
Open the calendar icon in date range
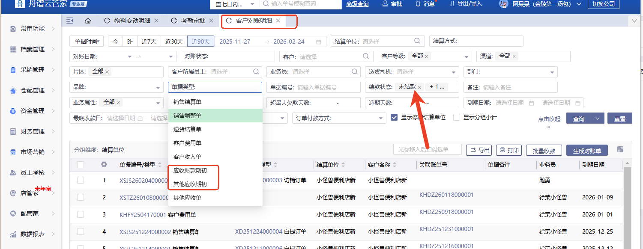[x=318, y=42]
